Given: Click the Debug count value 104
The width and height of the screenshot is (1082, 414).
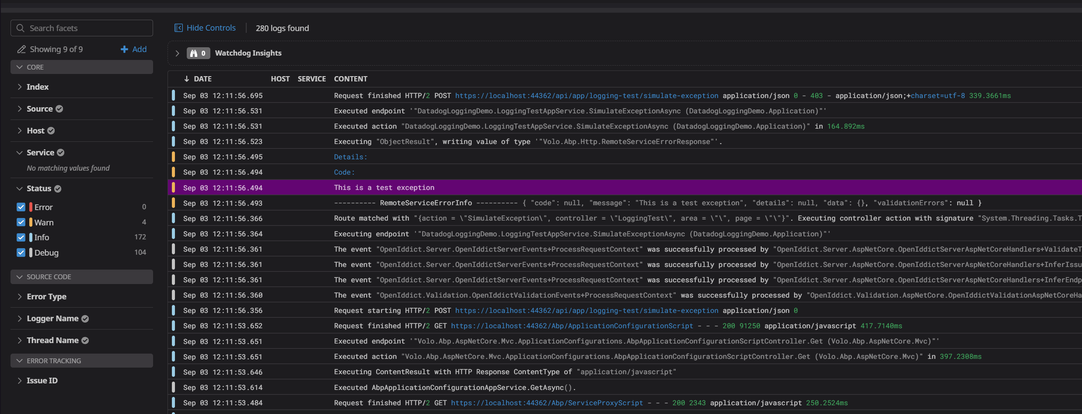Looking at the screenshot, I should 140,252.
